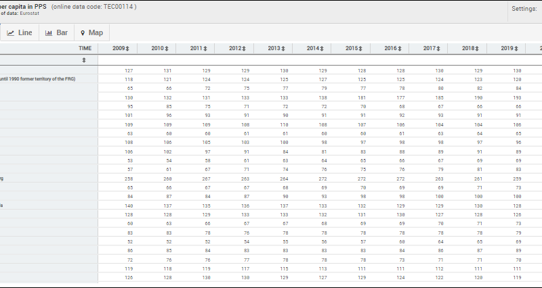This screenshot has height=288, width=542.
Task: Sort the table by 2016 values
Action: tap(400, 49)
